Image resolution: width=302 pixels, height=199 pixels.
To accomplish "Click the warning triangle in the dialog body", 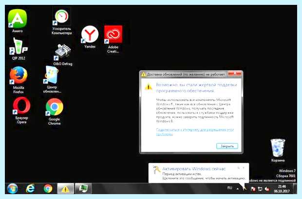I will click(x=148, y=87).
